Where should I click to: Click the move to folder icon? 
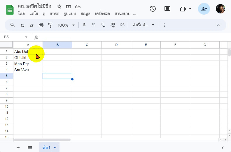click(x=69, y=6)
